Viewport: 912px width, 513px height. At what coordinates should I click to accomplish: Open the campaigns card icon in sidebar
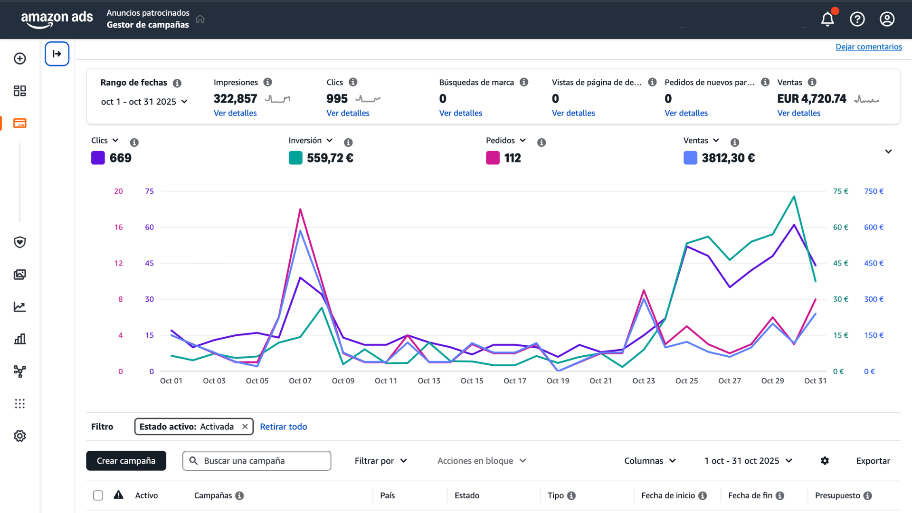(x=20, y=123)
